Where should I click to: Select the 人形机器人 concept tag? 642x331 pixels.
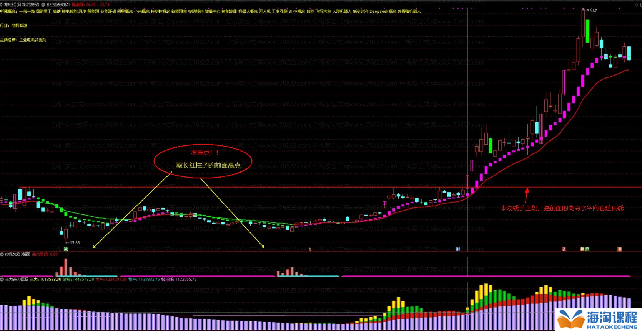342,12
